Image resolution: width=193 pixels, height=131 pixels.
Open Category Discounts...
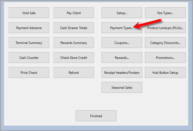click(165, 43)
